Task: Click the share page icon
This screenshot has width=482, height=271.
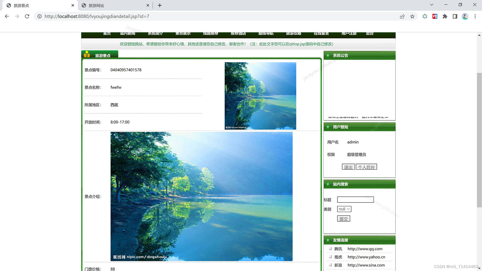Action: pyautogui.click(x=402, y=16)
